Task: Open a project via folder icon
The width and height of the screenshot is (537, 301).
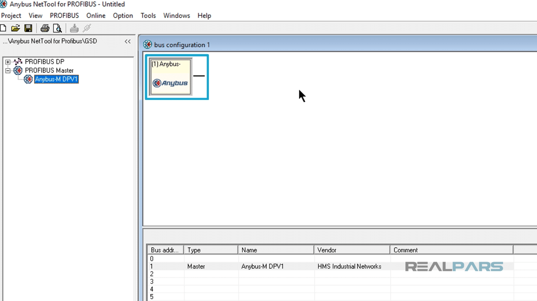Action: (15, 28)
